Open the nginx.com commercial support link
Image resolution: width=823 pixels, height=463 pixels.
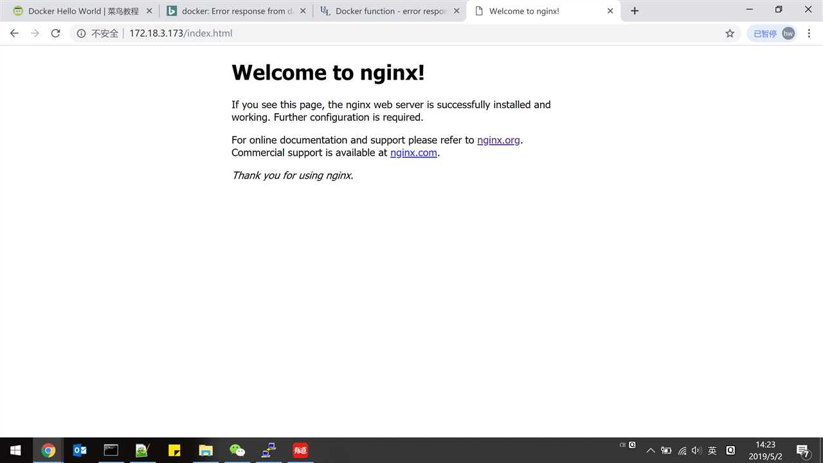[x=413, y=153]
